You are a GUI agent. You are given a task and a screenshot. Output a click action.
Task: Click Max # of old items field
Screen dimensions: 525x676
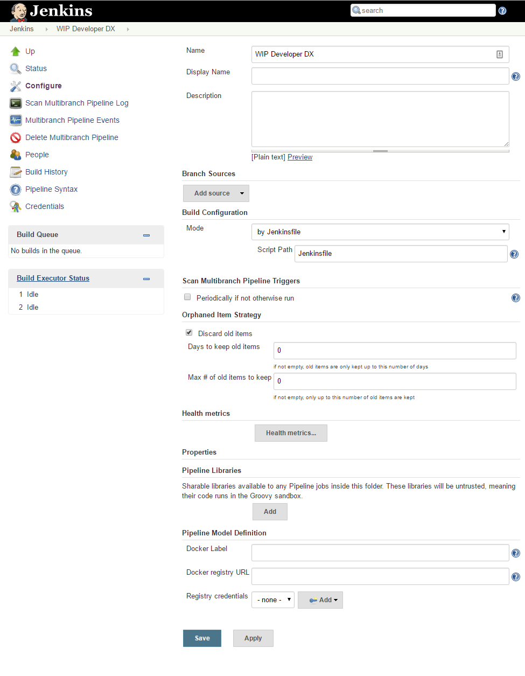(395, 381)
